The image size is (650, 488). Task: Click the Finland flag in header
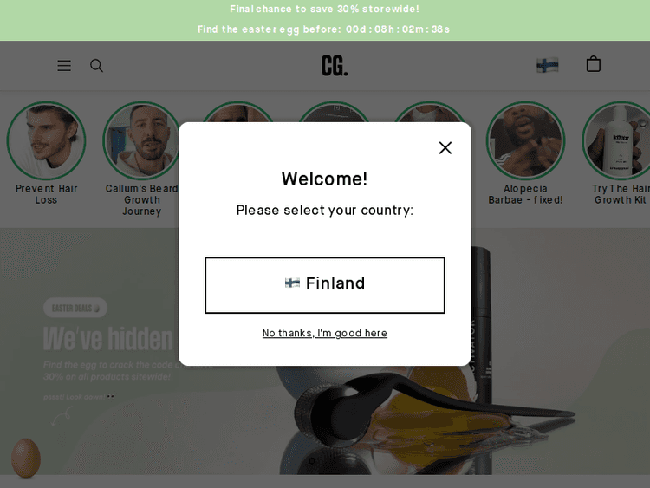547,65
